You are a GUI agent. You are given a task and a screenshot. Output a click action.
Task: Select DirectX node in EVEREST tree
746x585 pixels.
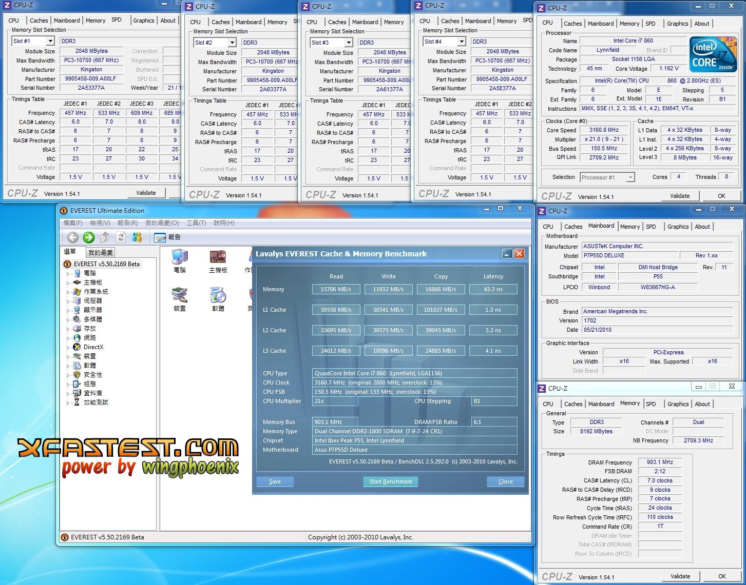point(93,347)
